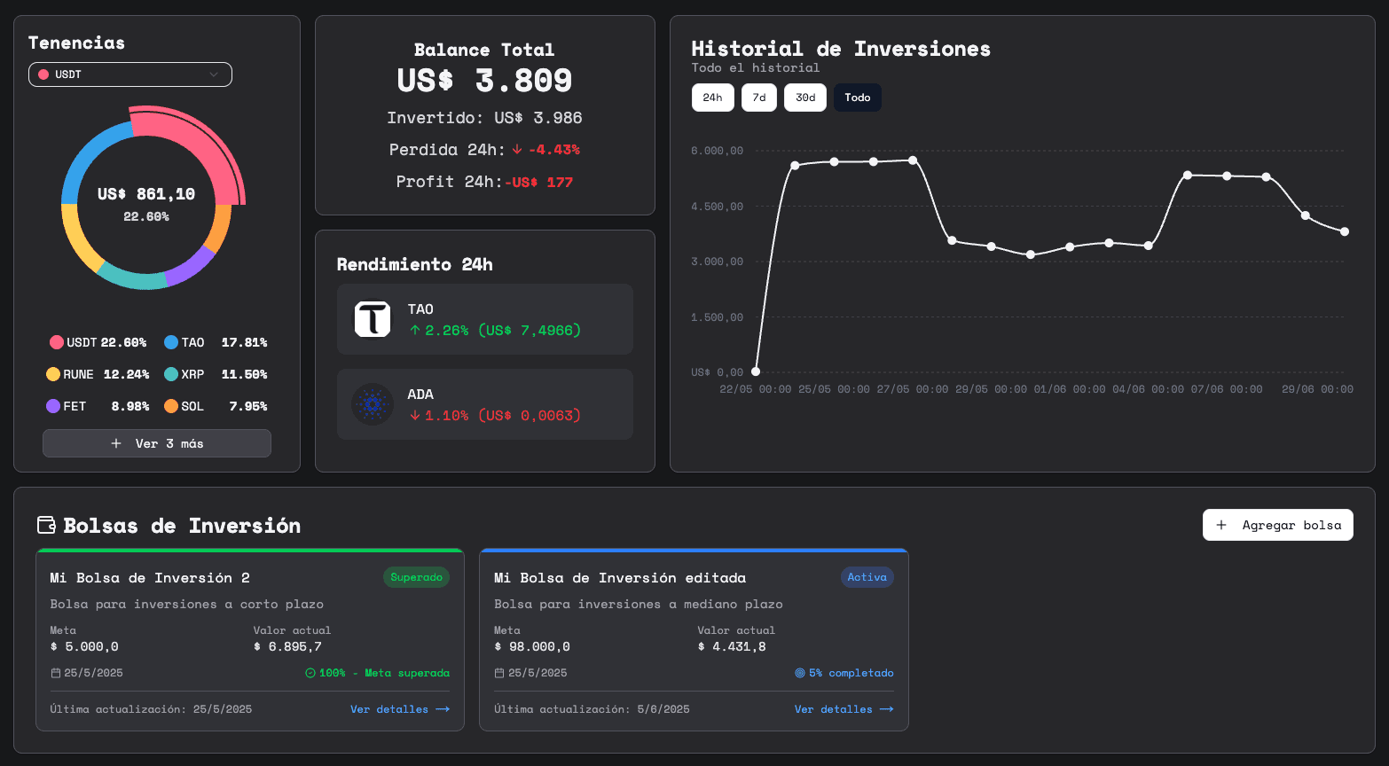Click the calendar icon in Inversión 2 card

click(x=55, y=673)
